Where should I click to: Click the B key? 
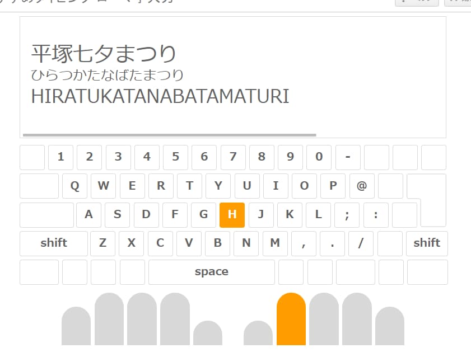217,243
